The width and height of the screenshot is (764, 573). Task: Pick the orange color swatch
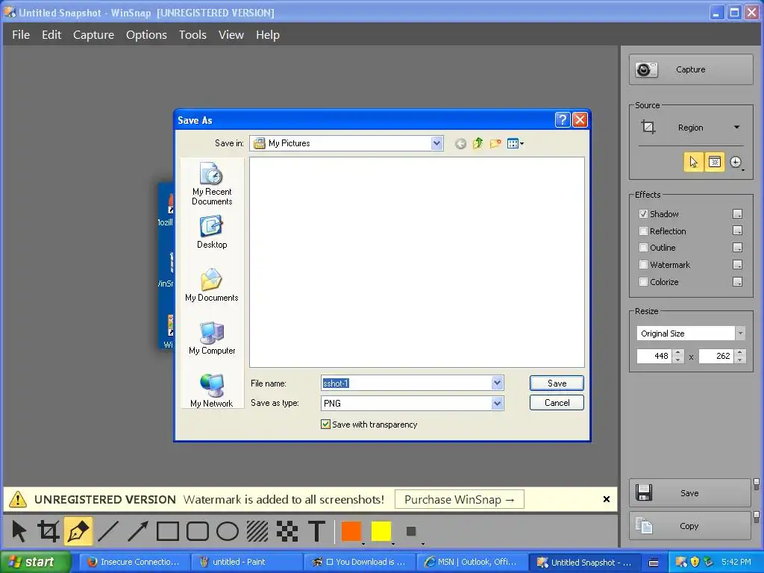[x=351, y=531]
